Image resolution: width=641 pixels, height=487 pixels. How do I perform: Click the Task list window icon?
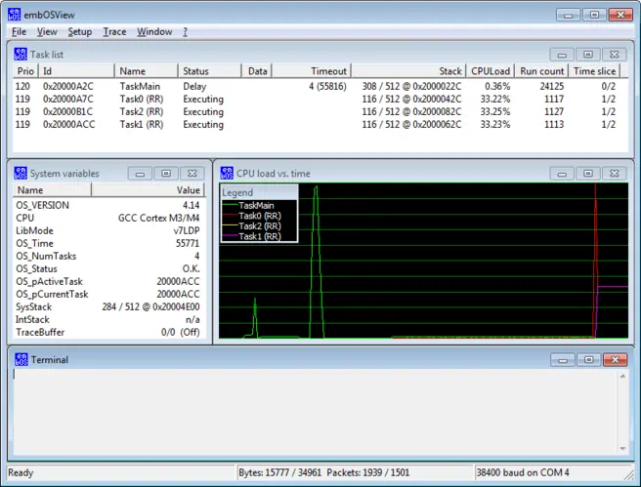click(x=21, y=55)
